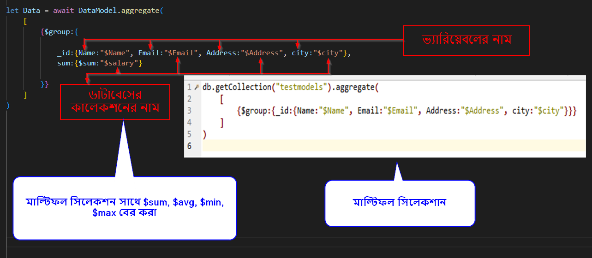Click the red box labeled ভ্যারিয়েবলের নাম
This screenshot has height=258, width=592.
point(466,40)
